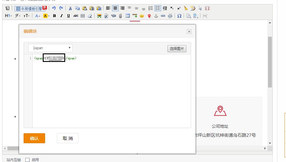Click the quick format notepad icon
The height and width of the screenshot is (162, 286).
pos(193,8)
